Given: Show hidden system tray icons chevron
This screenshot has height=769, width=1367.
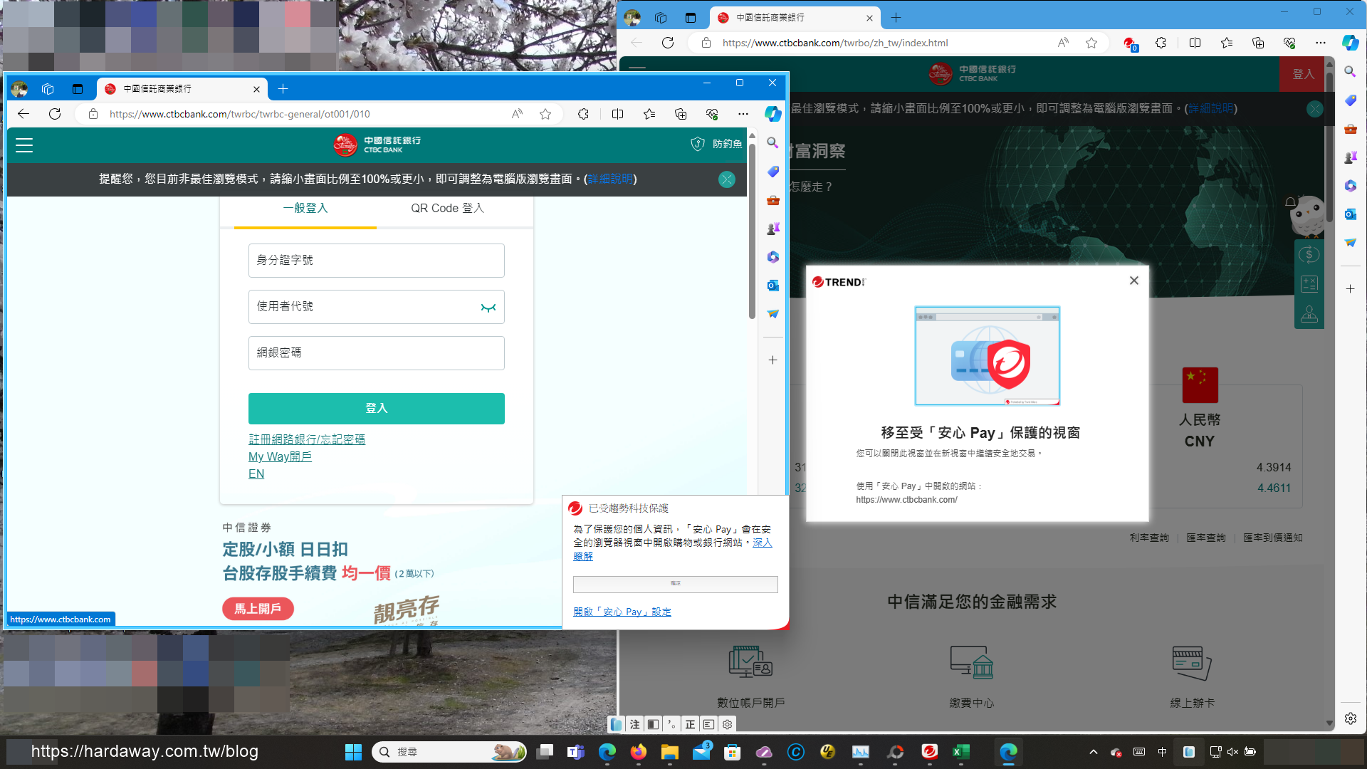Looking at the screenshot, I should (x=1094, y=752).
